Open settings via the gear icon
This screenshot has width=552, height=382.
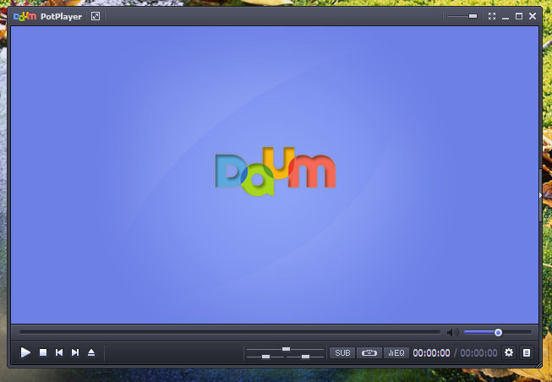coord(509,352)
